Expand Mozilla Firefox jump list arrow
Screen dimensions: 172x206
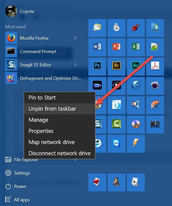[75, 38]
